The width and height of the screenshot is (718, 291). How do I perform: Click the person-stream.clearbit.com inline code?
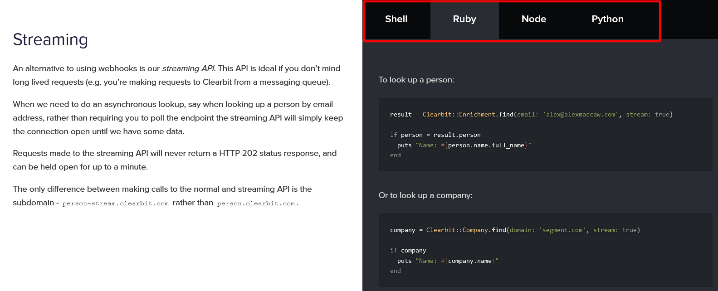coord(116,204)
